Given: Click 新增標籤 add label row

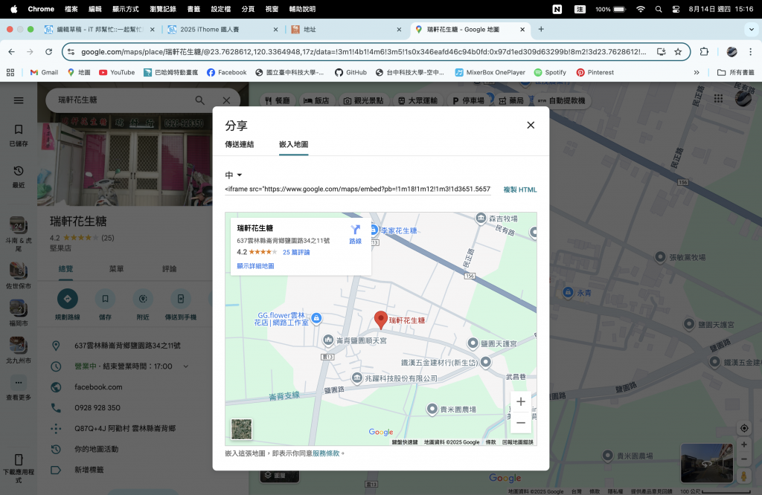Looking at the screenshot, I should coord(125,470).
